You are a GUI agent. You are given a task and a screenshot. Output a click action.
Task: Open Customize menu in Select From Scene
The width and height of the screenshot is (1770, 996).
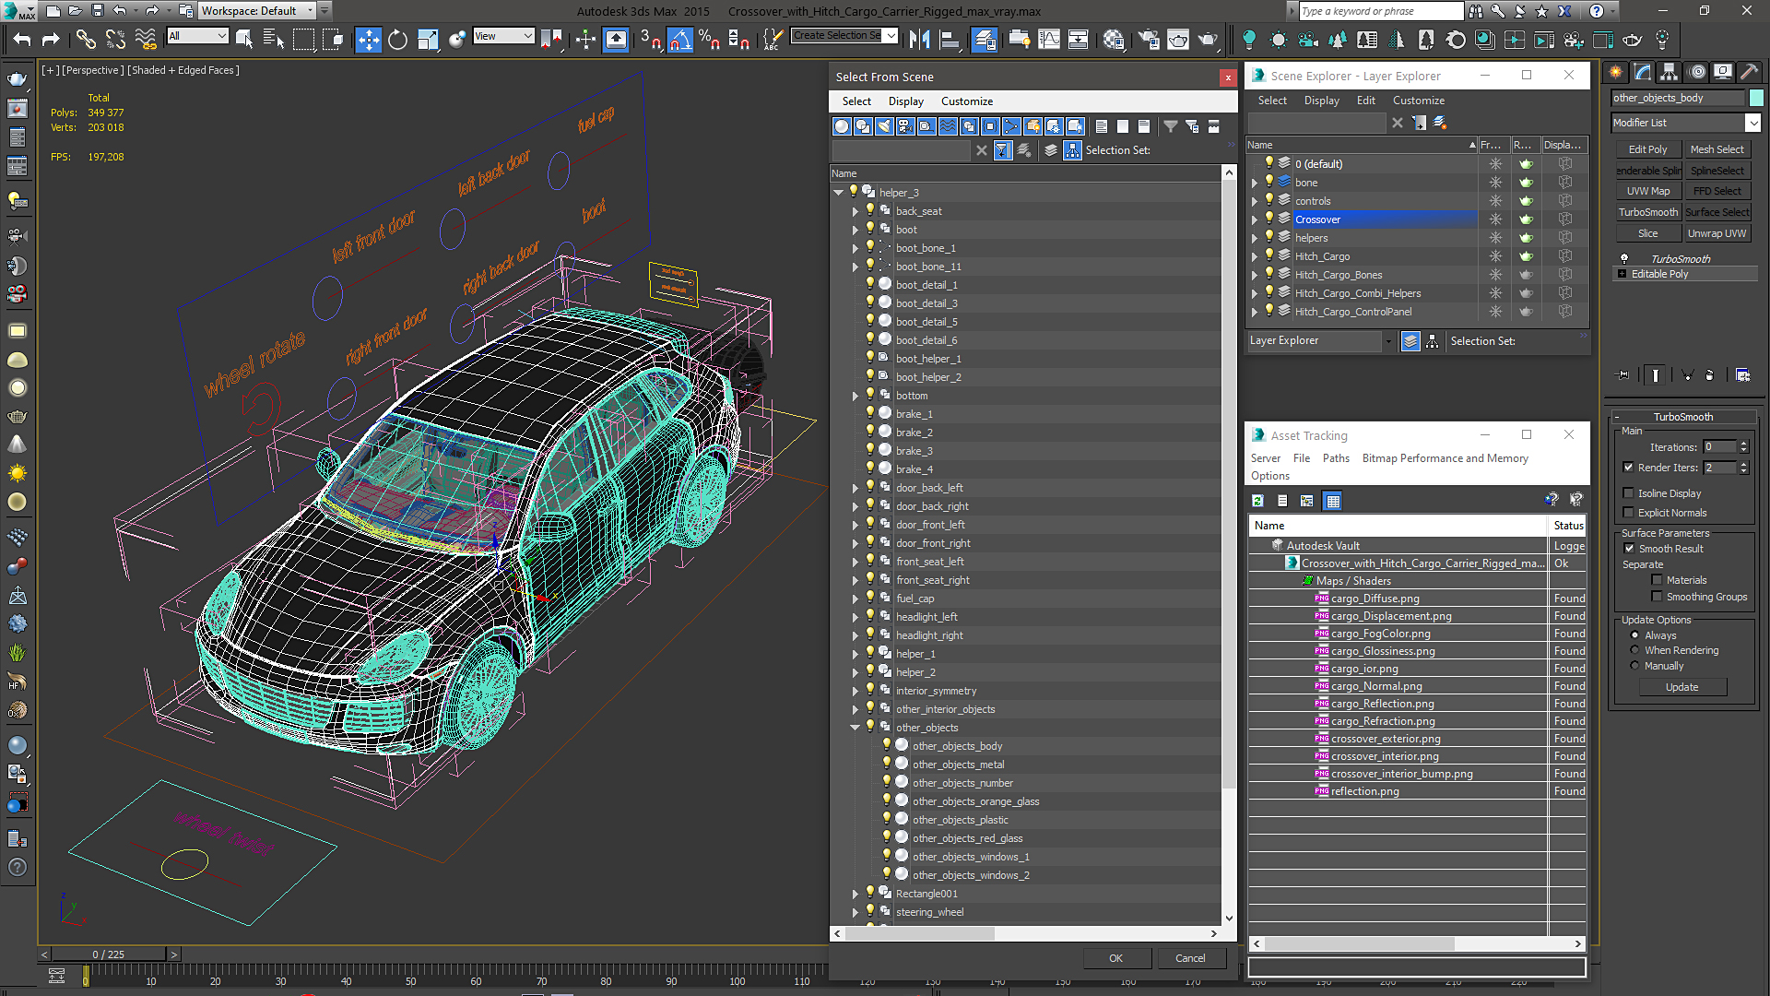click(x=966, y=101)
